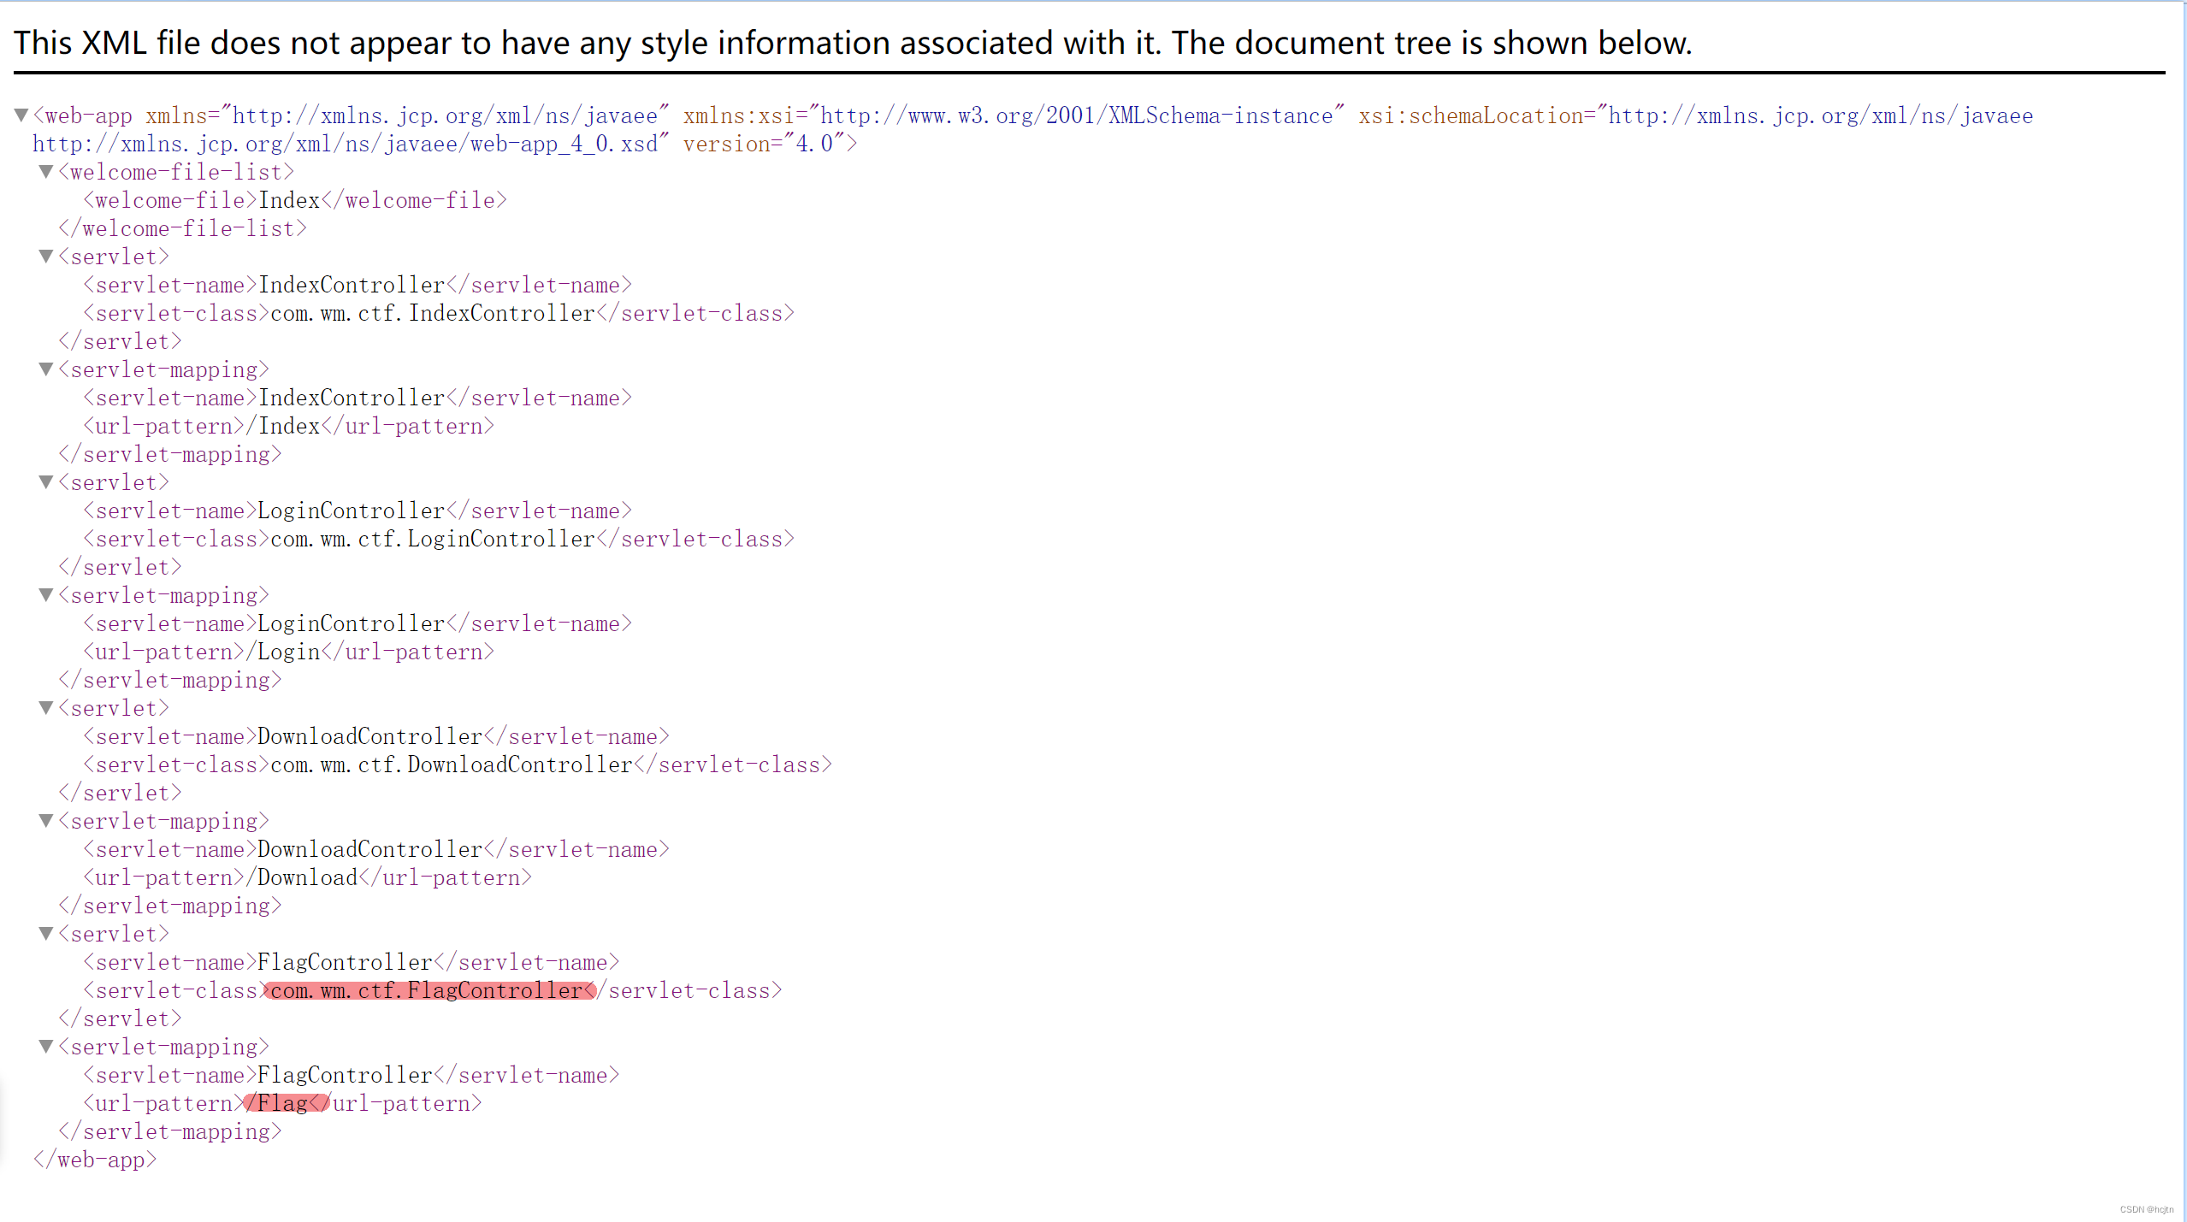Click com.wm.ctf.IndexController servlet-class text

(x=433, y=313)
